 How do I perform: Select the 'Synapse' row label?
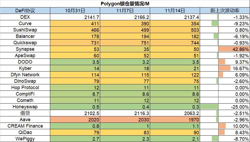25,49
